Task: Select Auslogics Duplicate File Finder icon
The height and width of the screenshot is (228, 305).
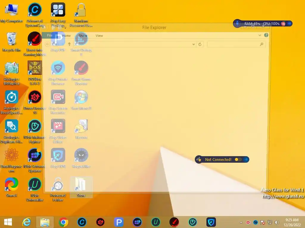Action: [12, 131]
